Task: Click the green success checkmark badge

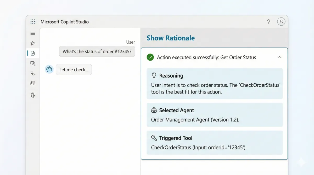Action: tap(150, 57)
